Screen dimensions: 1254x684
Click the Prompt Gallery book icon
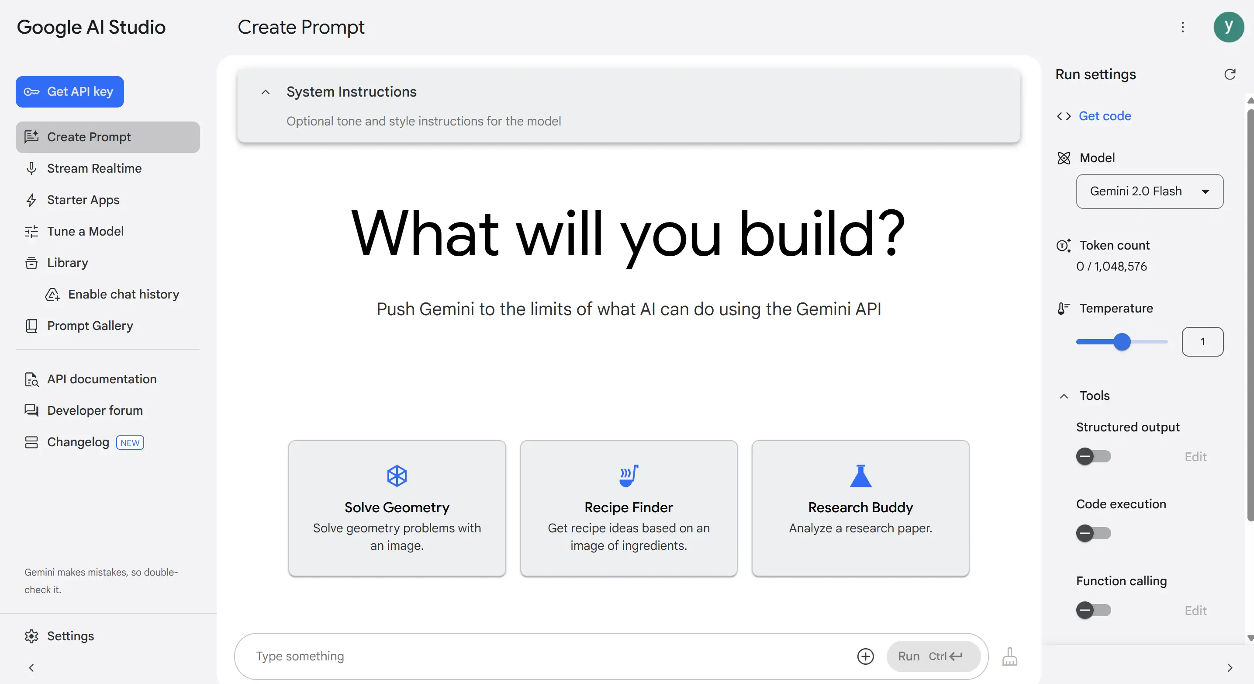click(x=31, y=326)
